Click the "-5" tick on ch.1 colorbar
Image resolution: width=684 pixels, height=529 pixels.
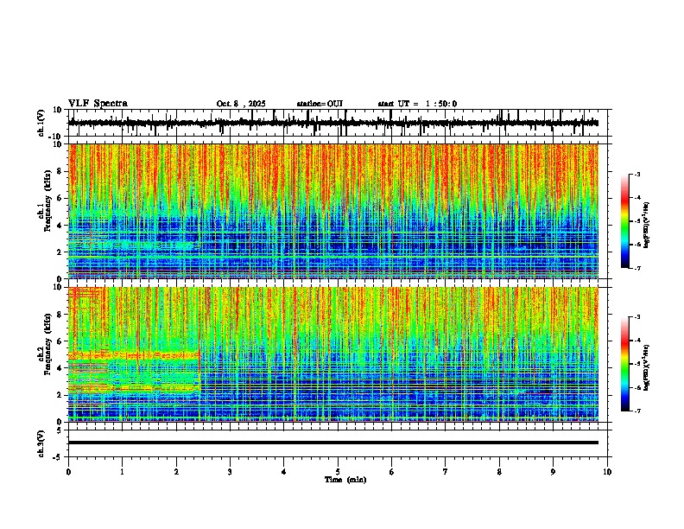click(x=637, y=221)
